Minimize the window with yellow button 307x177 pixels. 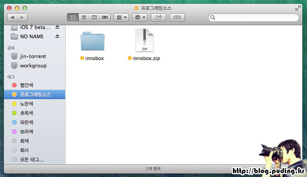point(17,8)
